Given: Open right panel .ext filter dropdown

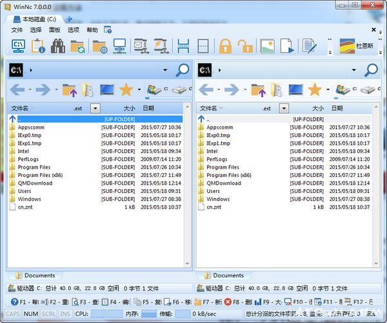Looking at the screenshot, I should 284,108.
